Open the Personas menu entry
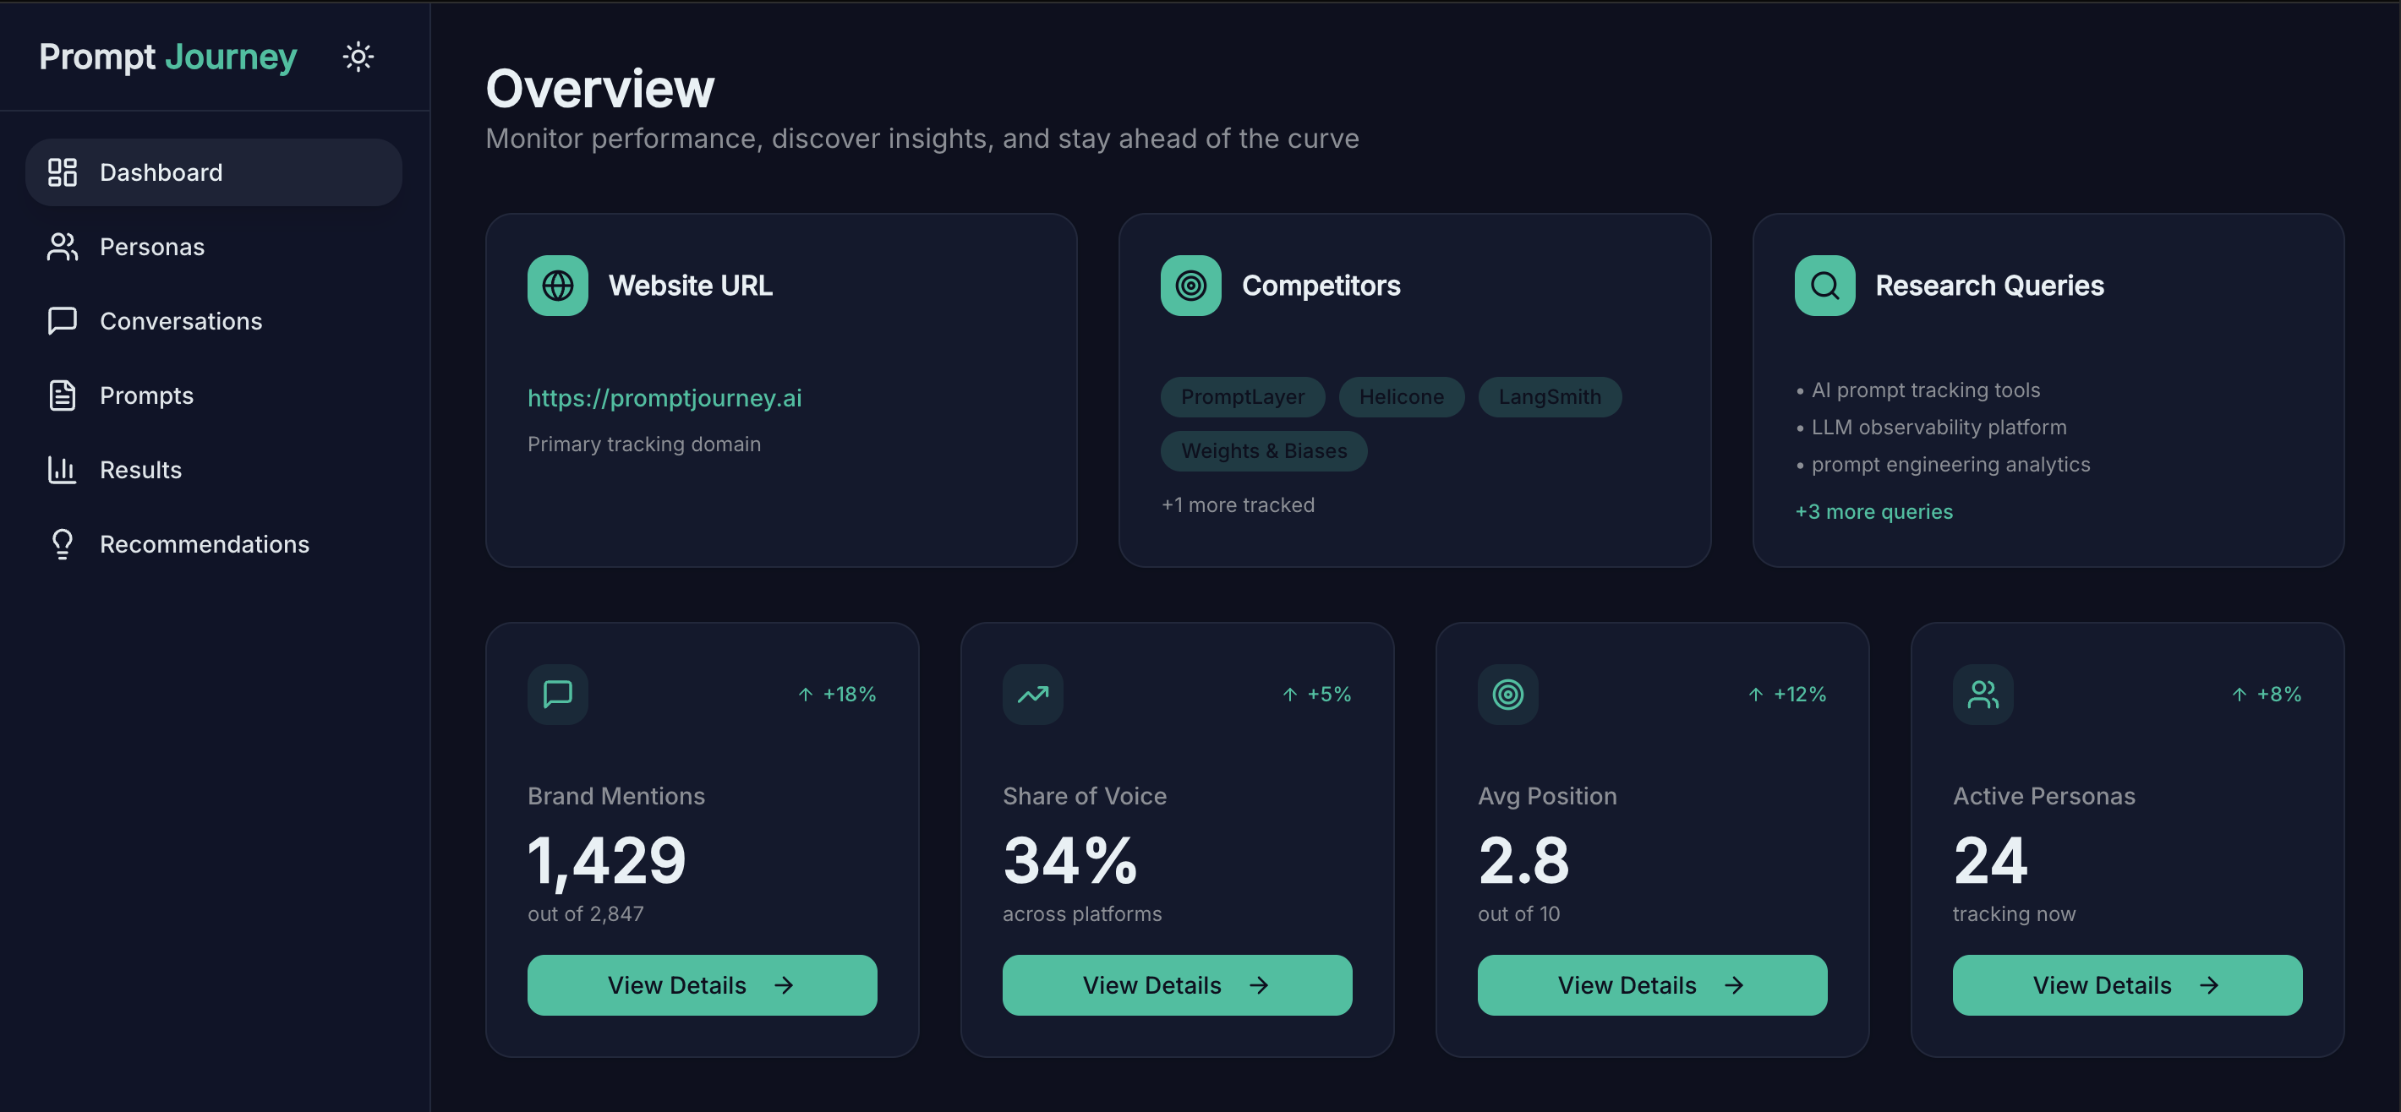This screenshot has width=2401, height=1112. coord(151,246)
